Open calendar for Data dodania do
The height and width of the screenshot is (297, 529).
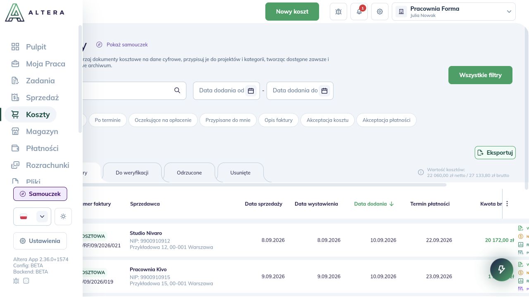pos(324,91)
